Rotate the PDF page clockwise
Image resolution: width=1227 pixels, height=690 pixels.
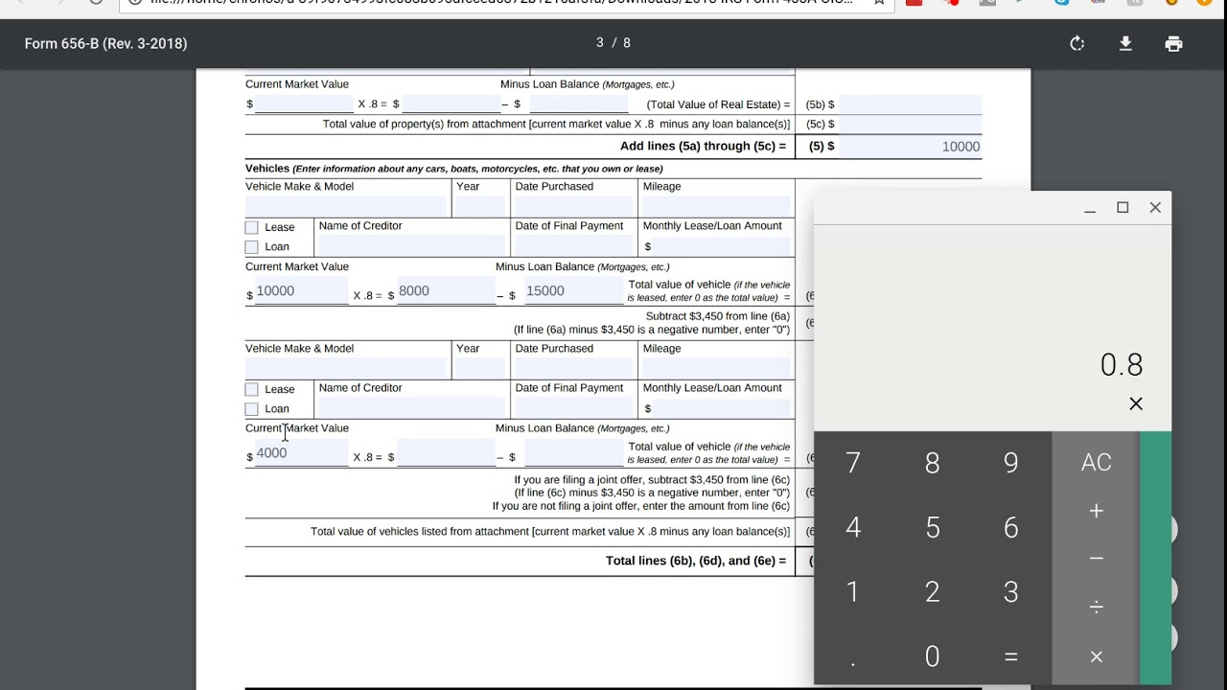(1077, 43)
